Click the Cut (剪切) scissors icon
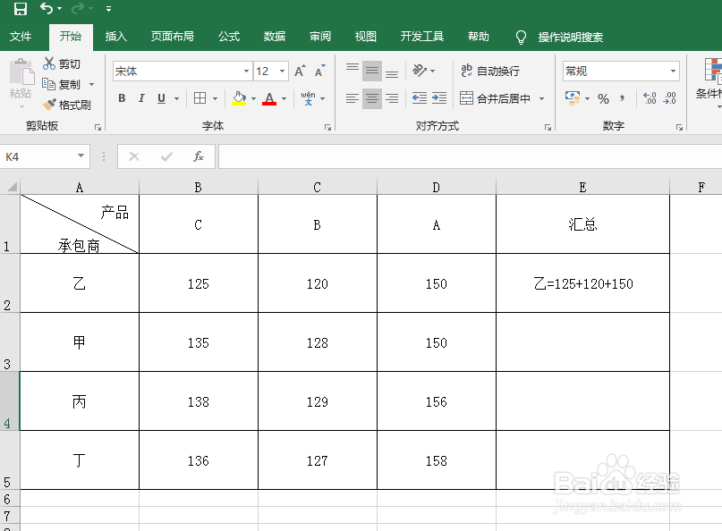The height and width of the screenshot is (531, 722). [49, 63]
